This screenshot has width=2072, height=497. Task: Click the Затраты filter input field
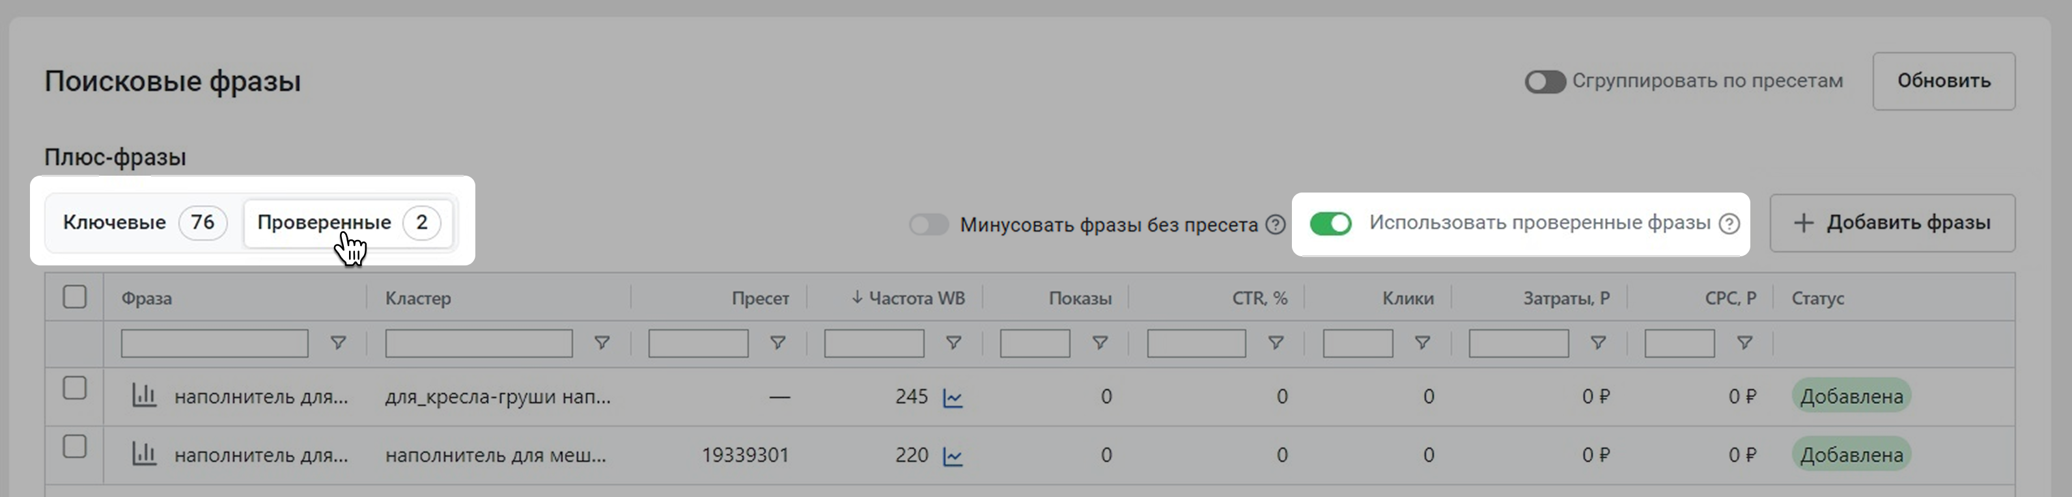[x=1519, y=343]
